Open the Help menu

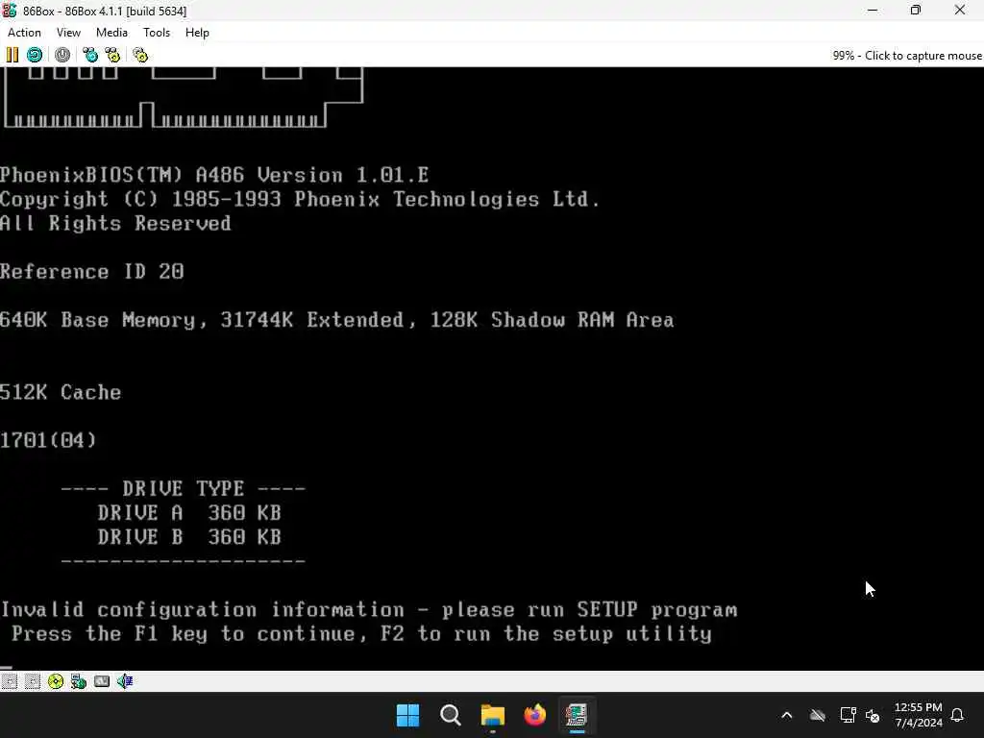coord(197,33)
